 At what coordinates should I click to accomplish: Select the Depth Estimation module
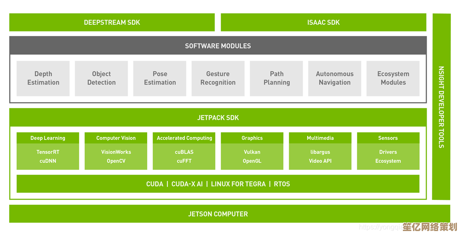[43, 78]
